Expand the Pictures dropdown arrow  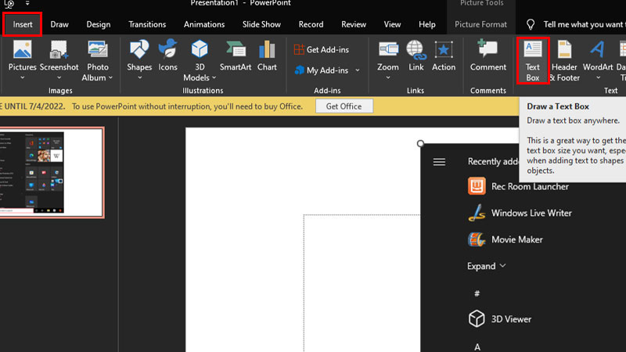(x=23, y=77)
